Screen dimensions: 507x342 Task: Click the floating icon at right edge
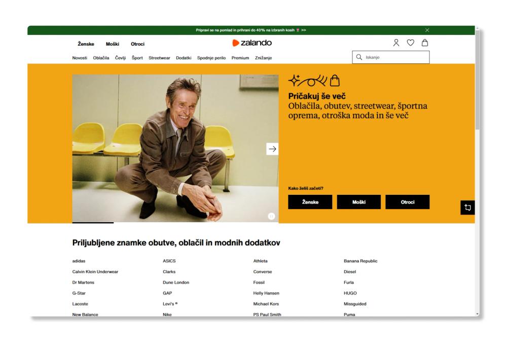pos(467,208)
